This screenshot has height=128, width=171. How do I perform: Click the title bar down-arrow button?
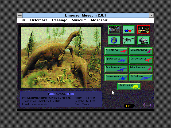tap(151, 15)
